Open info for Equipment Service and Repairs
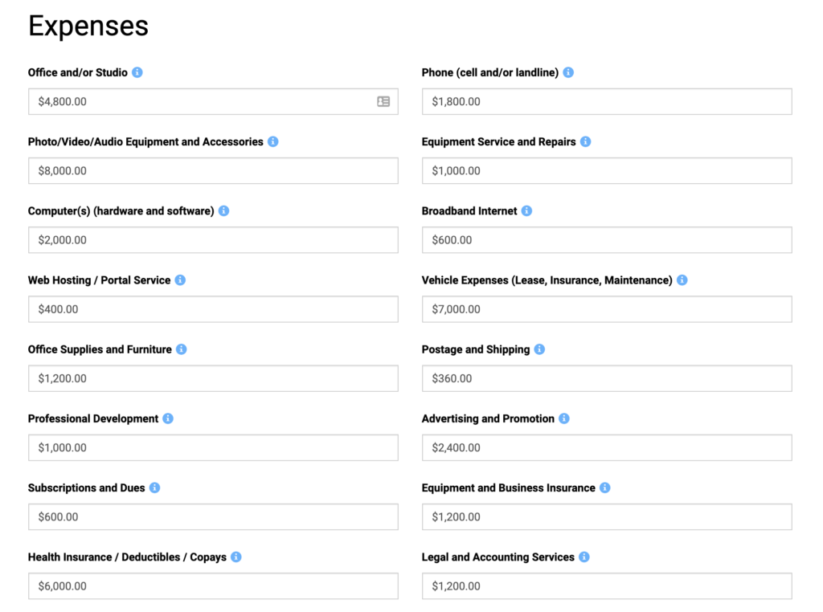The width and height of the screenshot is (823, 612). [585, 141]
